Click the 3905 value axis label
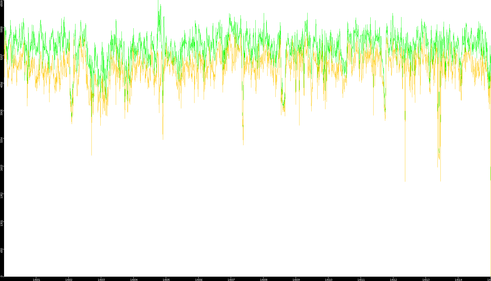The image size is (491, 281). tap(2, 112)
